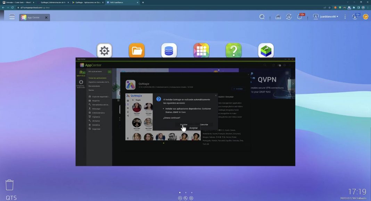371x201 pixels.
Task: Open the notifications bell with 10+ badge
Action: tap(299, 17)
